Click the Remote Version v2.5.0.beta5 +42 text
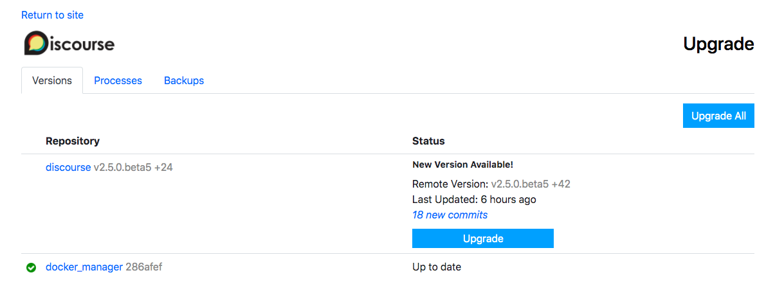The image size is (784, 302). (x=531, y=184)
